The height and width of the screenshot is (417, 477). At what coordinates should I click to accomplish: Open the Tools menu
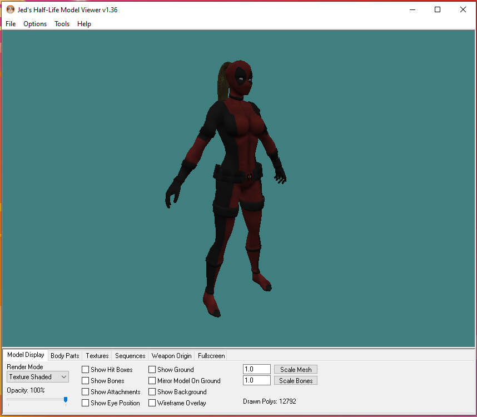click(x=62, y=24)
